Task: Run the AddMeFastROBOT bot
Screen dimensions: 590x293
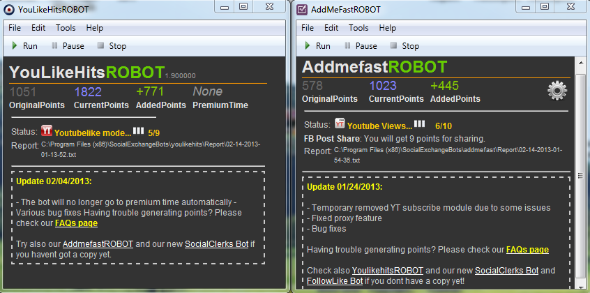Action: [x=317, y=45]
